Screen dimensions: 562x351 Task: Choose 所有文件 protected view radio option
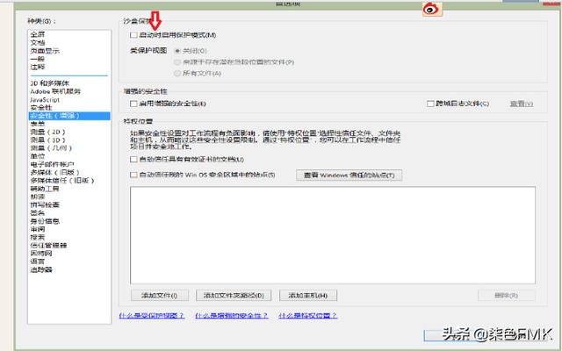coord(179,73)
